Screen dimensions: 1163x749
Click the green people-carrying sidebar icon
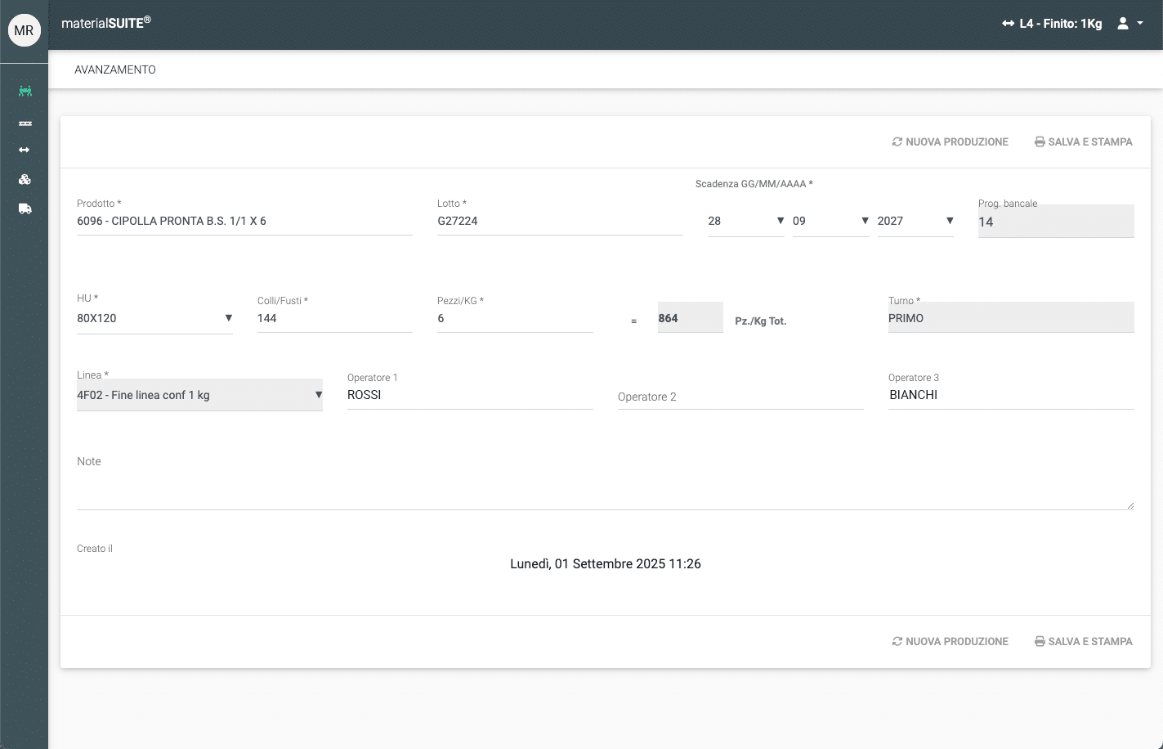(x=25, y=92)
